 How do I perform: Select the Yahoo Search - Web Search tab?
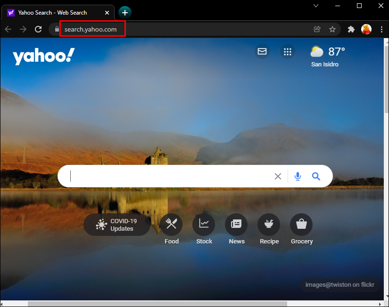point(58,13)
